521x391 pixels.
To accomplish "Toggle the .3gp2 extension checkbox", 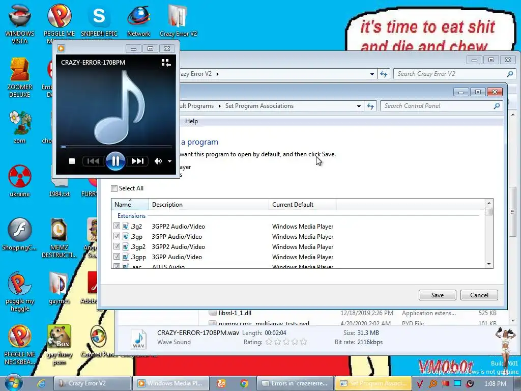I will pyautogui.click(x=117, y=247).
